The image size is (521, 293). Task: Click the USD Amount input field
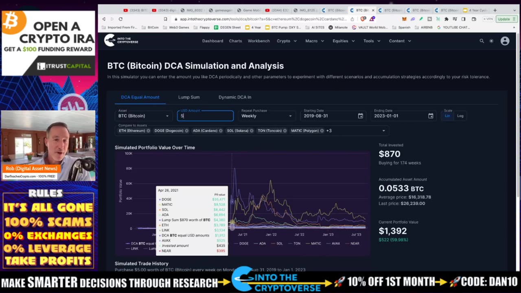(205, 116)
